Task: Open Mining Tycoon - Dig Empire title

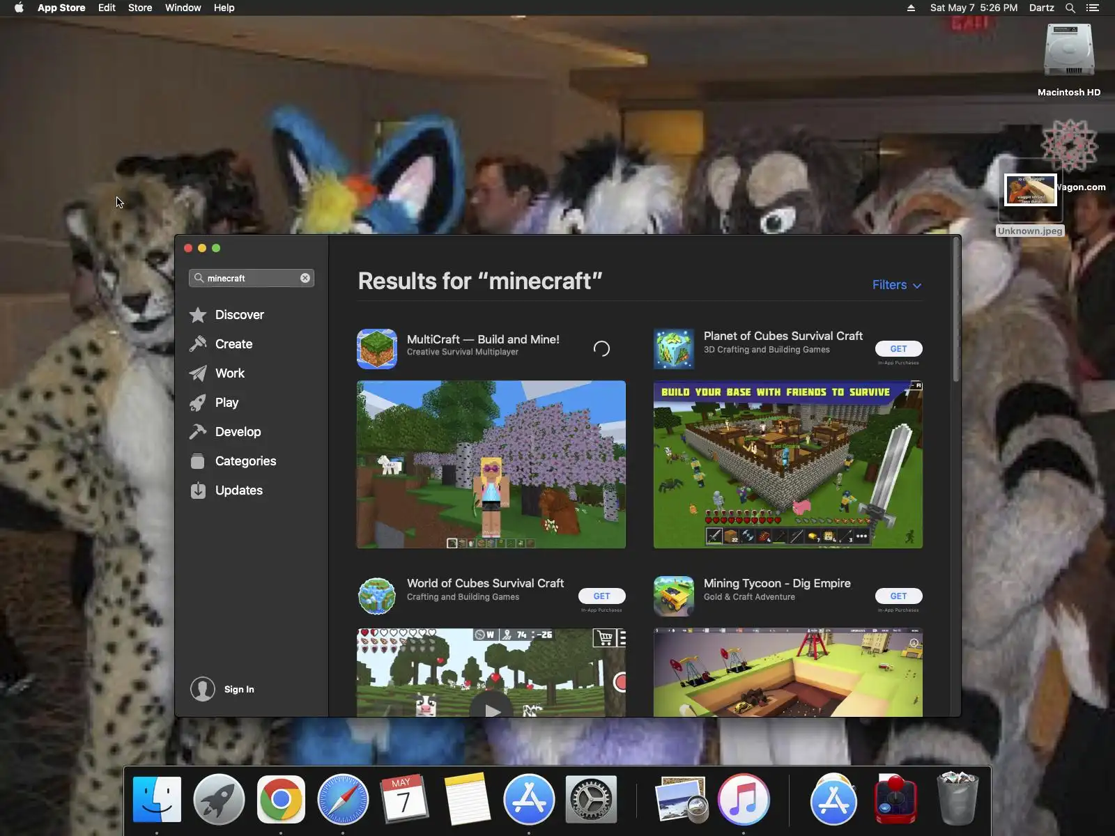Action: [777, 583]
